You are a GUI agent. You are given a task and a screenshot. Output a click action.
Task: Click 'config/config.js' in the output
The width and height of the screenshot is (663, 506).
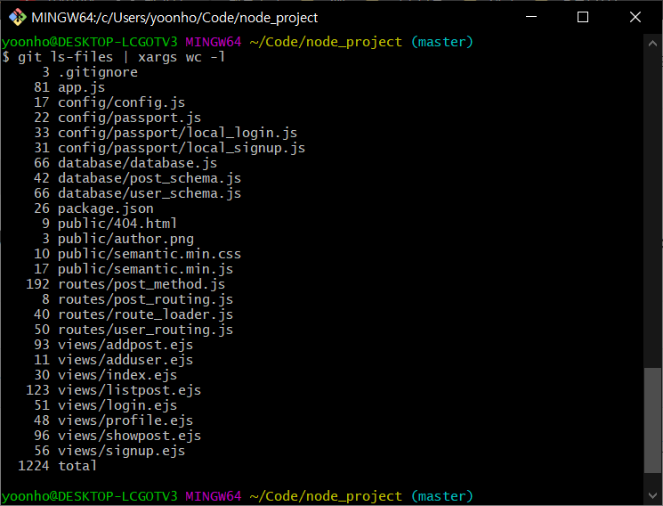tap(121, 102)
